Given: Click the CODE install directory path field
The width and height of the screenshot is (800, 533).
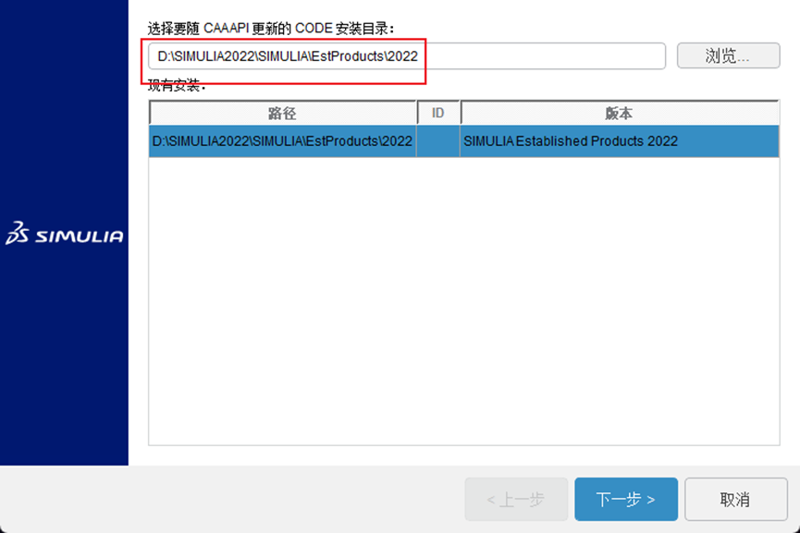Looking at the screenshot, I should (407, 56).
